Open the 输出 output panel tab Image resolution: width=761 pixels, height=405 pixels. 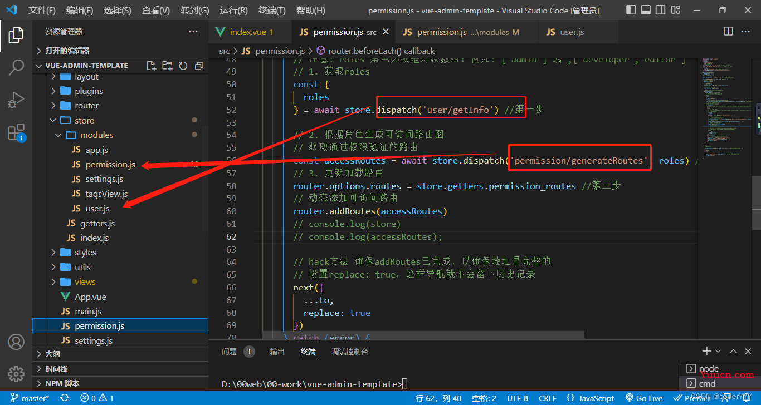click(277, 352)
